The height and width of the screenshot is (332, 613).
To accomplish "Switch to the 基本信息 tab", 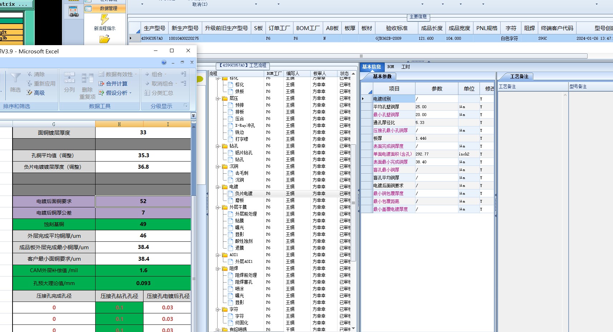I will coord(371,67).
